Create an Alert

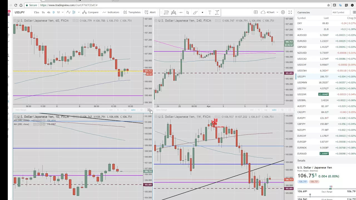150,12
